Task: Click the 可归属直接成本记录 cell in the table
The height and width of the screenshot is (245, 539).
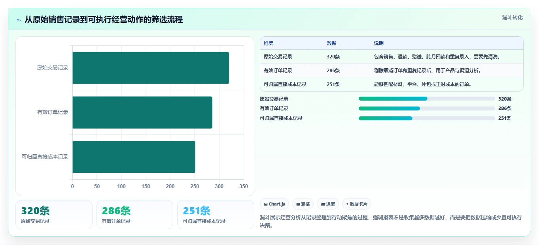Action: 285,84
